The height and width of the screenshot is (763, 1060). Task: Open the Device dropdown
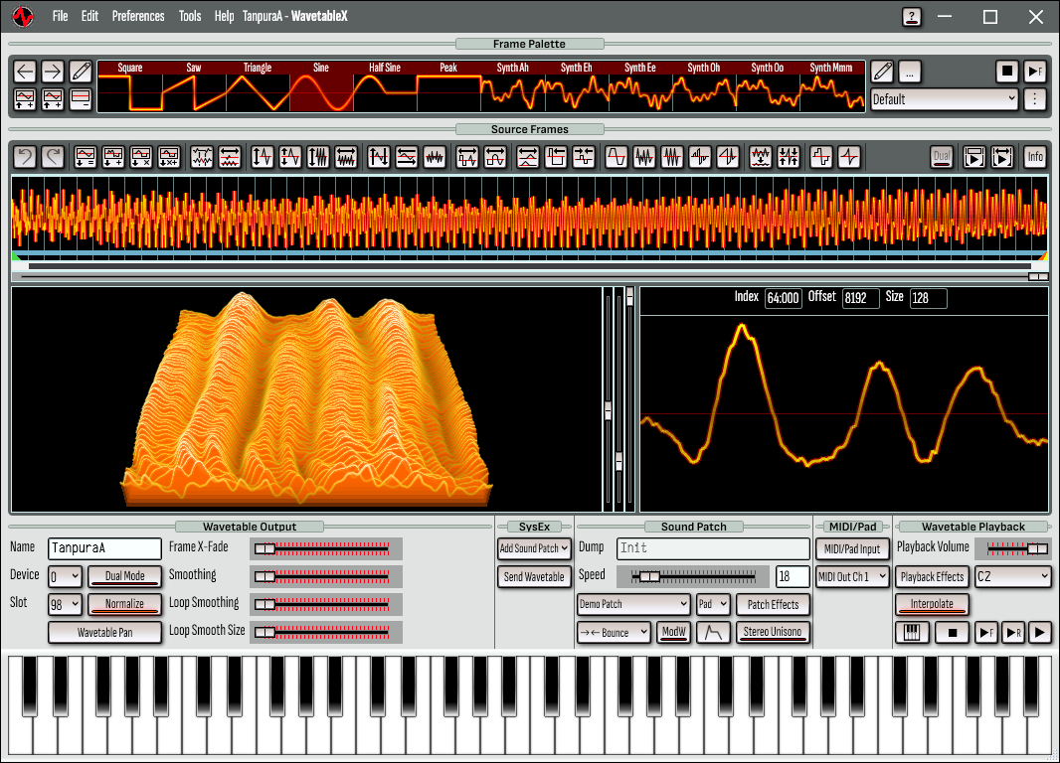(x=65, y=576)
